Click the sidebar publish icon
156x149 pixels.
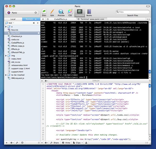[17, 143]
